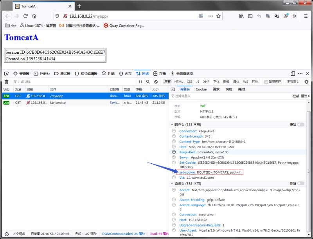Open the Console panel tab
This screenshot has height=239, width=313.
pos(42,74)
